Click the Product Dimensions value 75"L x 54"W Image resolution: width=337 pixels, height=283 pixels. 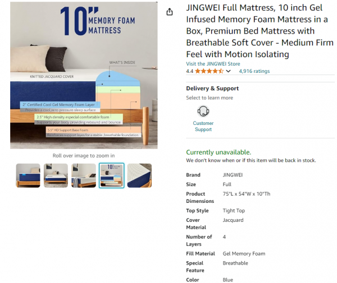coord(247,194)
